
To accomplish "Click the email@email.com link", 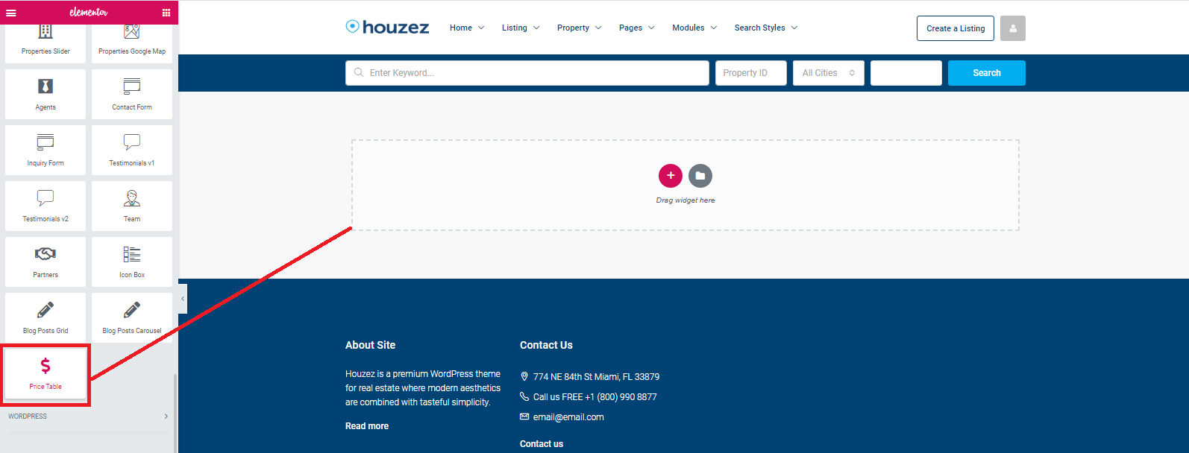I will pyautogui.click(x=568, y=417).
